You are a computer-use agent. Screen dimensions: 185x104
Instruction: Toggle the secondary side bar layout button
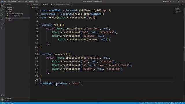coord(168,1)
